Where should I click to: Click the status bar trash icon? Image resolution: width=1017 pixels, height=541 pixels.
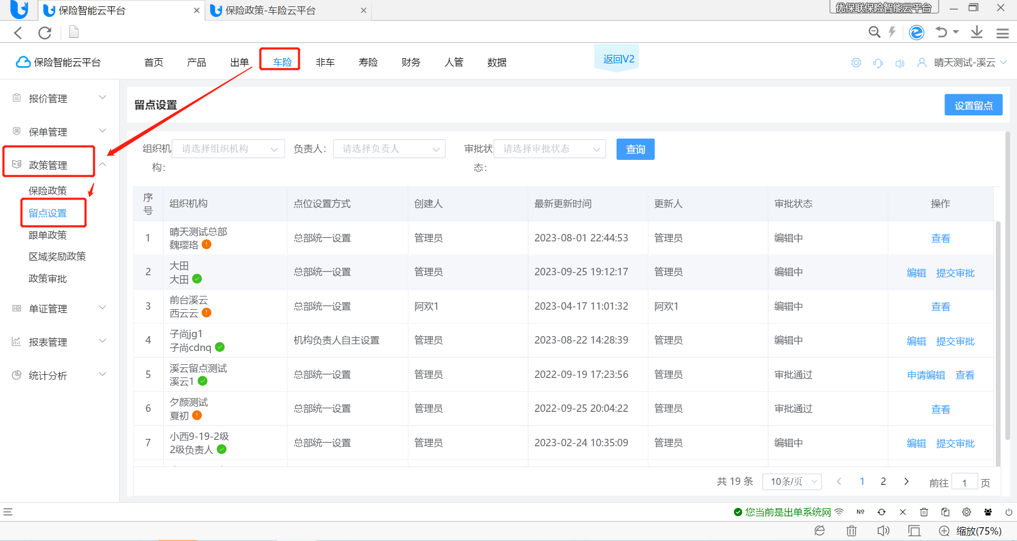click(x=924, y=512)
